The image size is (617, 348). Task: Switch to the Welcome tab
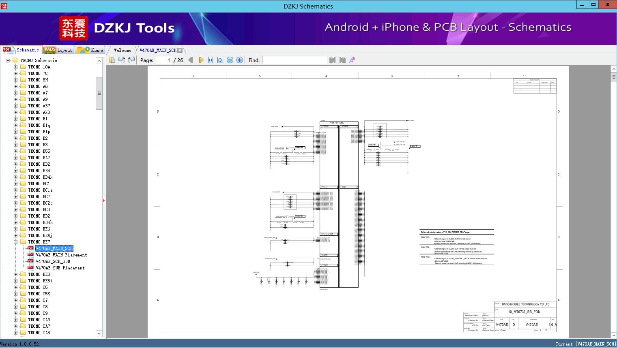pyautogui.click(x=122, y=50)
